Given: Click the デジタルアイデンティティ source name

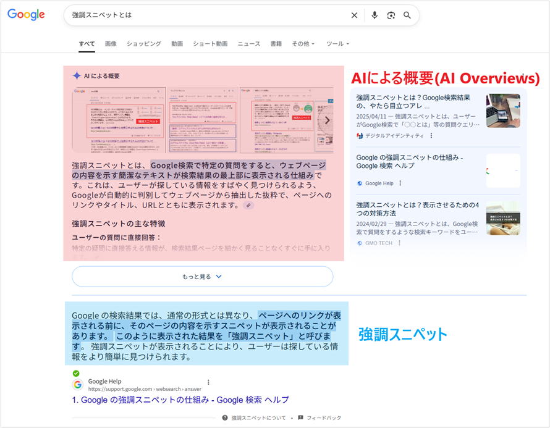Looking at the screenshot, I should (395, 136).
